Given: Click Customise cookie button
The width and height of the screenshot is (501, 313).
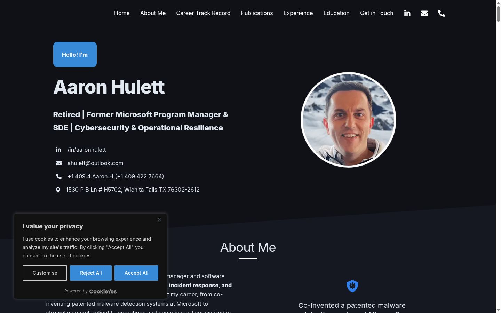Looking at the screenshot, I should (45, 273).
